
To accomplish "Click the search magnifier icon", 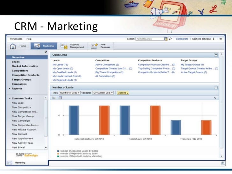I will coord(170,39).
